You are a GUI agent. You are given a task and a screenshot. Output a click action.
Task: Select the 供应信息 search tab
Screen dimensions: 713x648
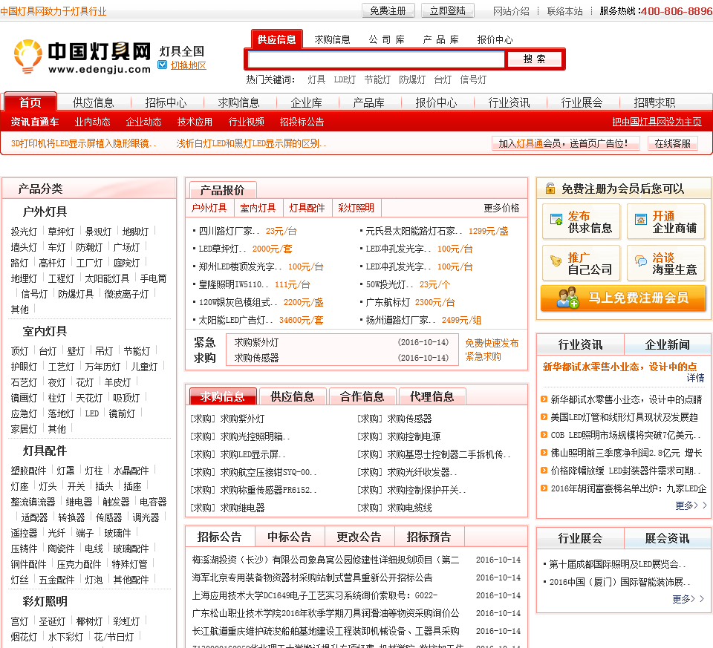point(276,39)
